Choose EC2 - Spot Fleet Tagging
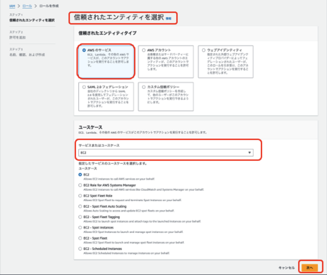 80,217
